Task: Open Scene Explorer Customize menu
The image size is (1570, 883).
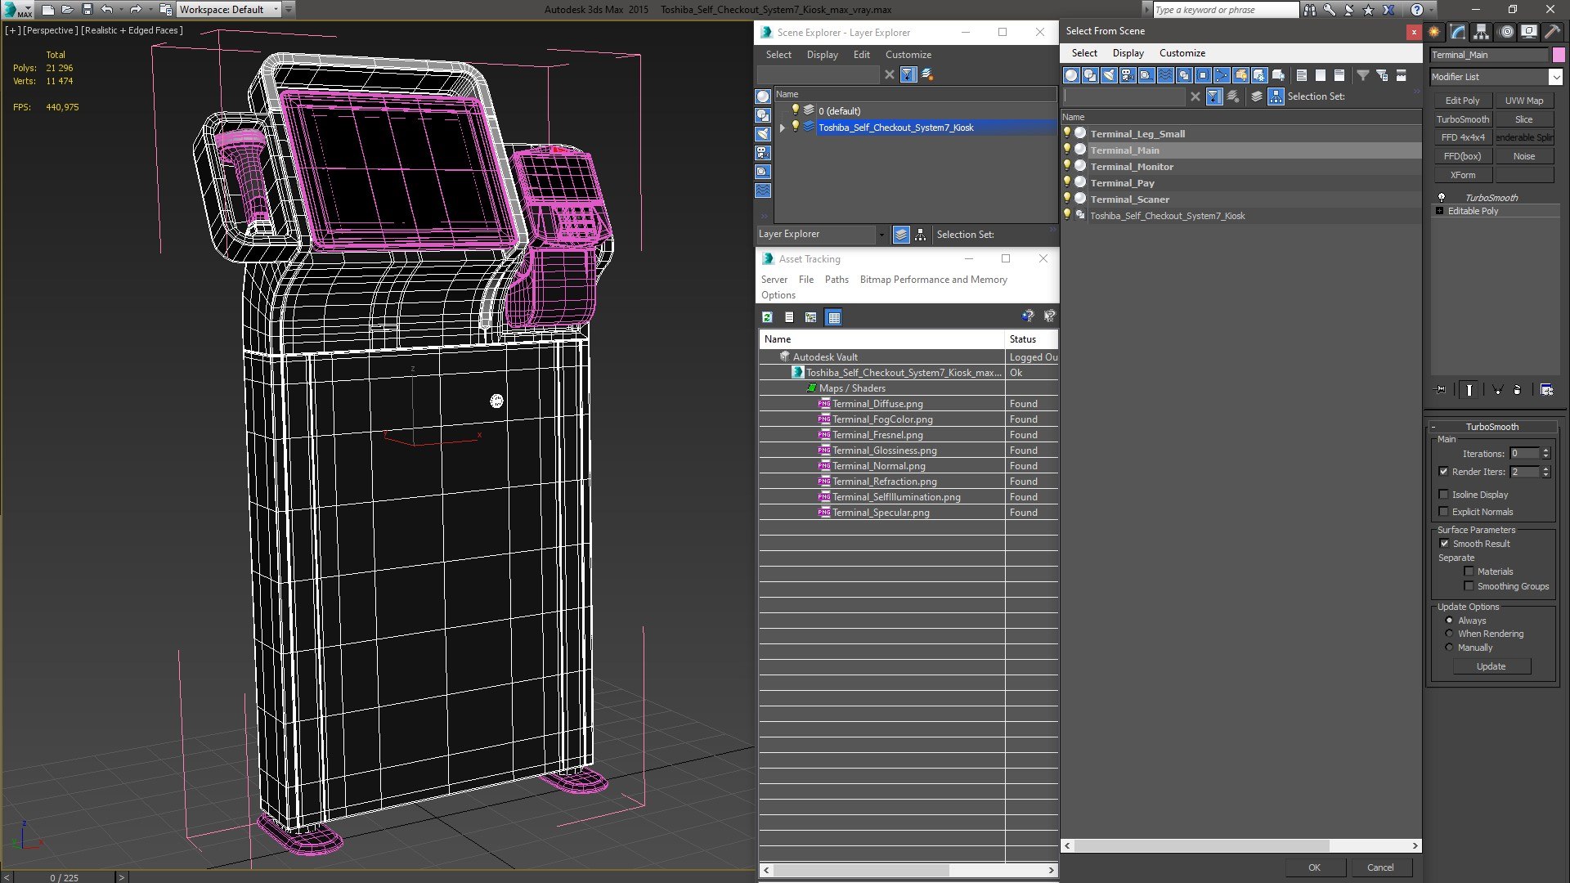Action: (908, 55)
